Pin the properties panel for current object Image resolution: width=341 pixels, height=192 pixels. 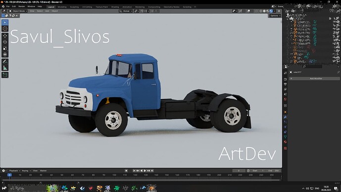[338, 72]
